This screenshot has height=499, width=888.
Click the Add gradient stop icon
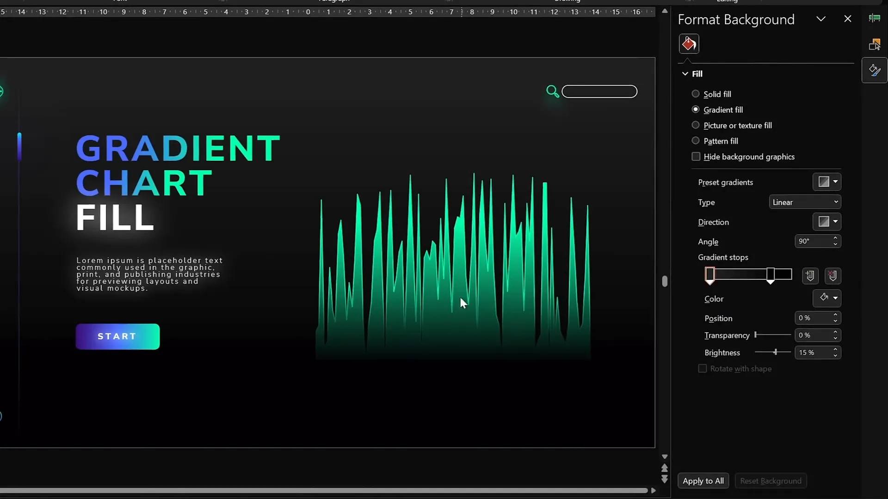coord(810,276)
